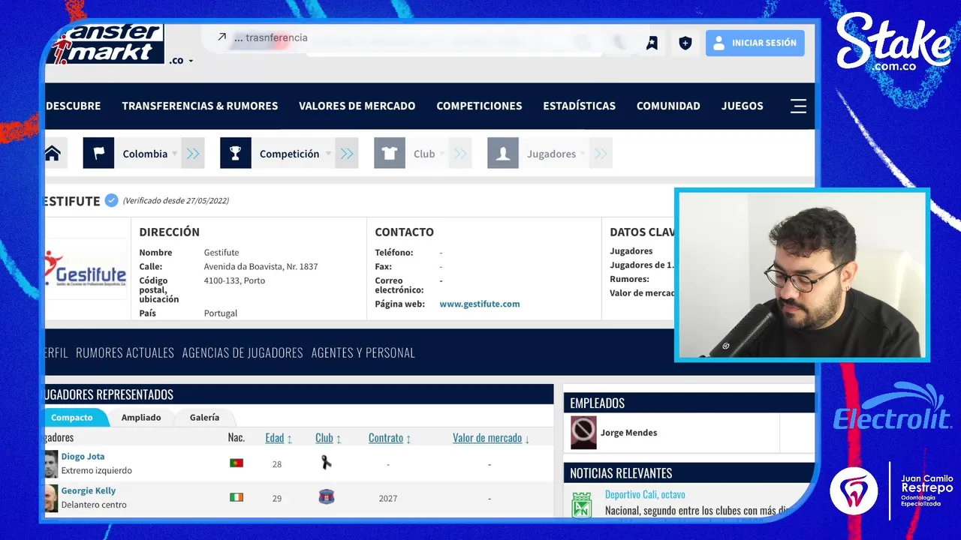Open the 'Deportivo Cali, octavo' news link
The height and width of the screenshot is (540, 961).
point(645,495)
